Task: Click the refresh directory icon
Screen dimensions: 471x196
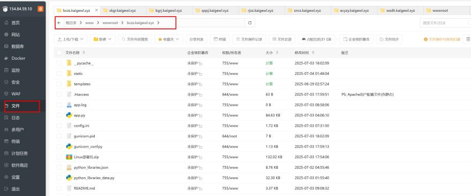Action: [x=250, y=23]
